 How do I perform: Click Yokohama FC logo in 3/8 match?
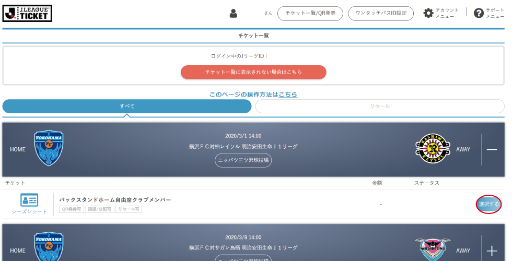pos(49,247)
